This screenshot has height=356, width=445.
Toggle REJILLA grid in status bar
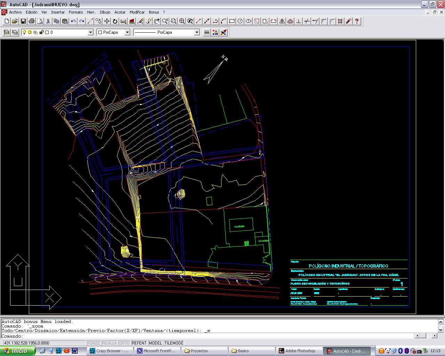coord(109,343)
